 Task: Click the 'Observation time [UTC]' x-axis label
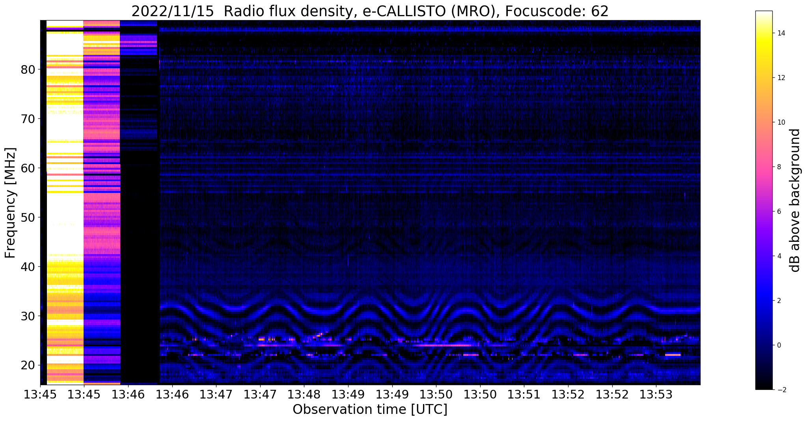[x=370, y=409]
